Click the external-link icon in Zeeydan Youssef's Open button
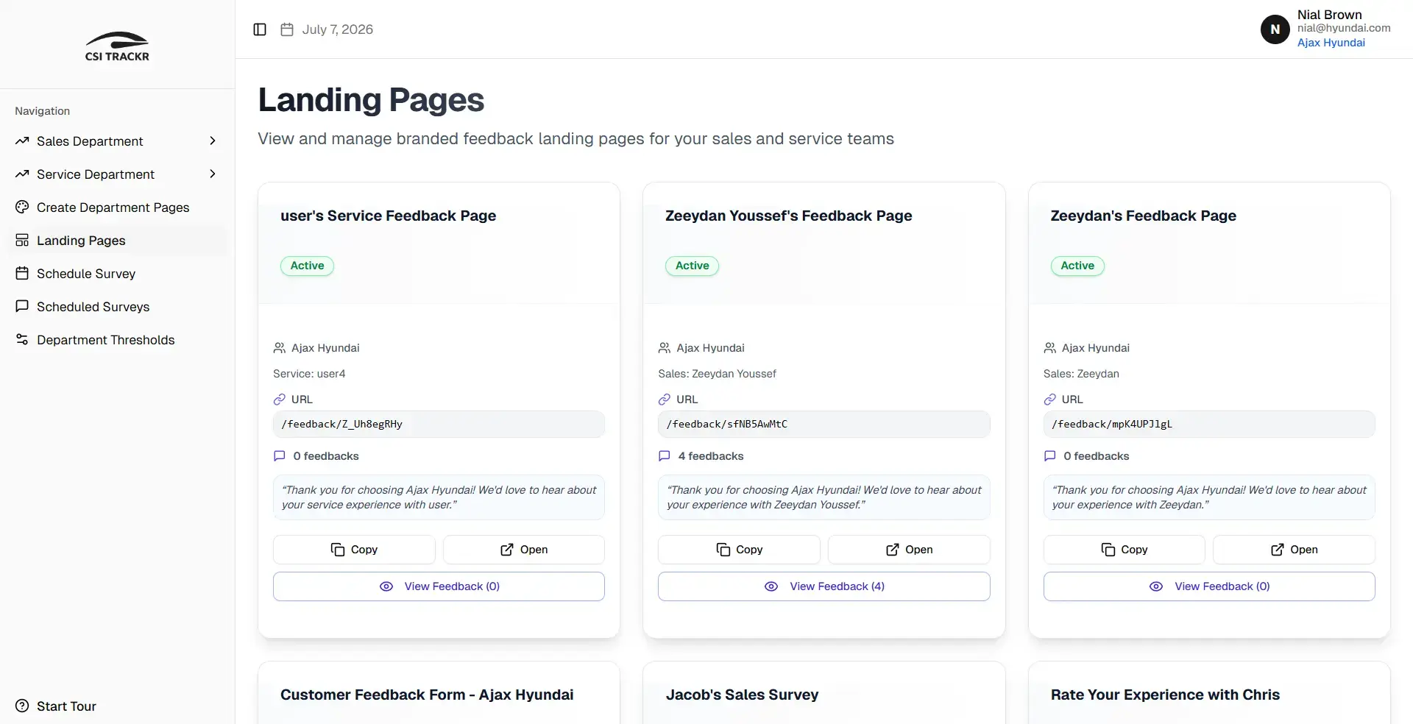The image size is (1413, 724). coord(892,550)
